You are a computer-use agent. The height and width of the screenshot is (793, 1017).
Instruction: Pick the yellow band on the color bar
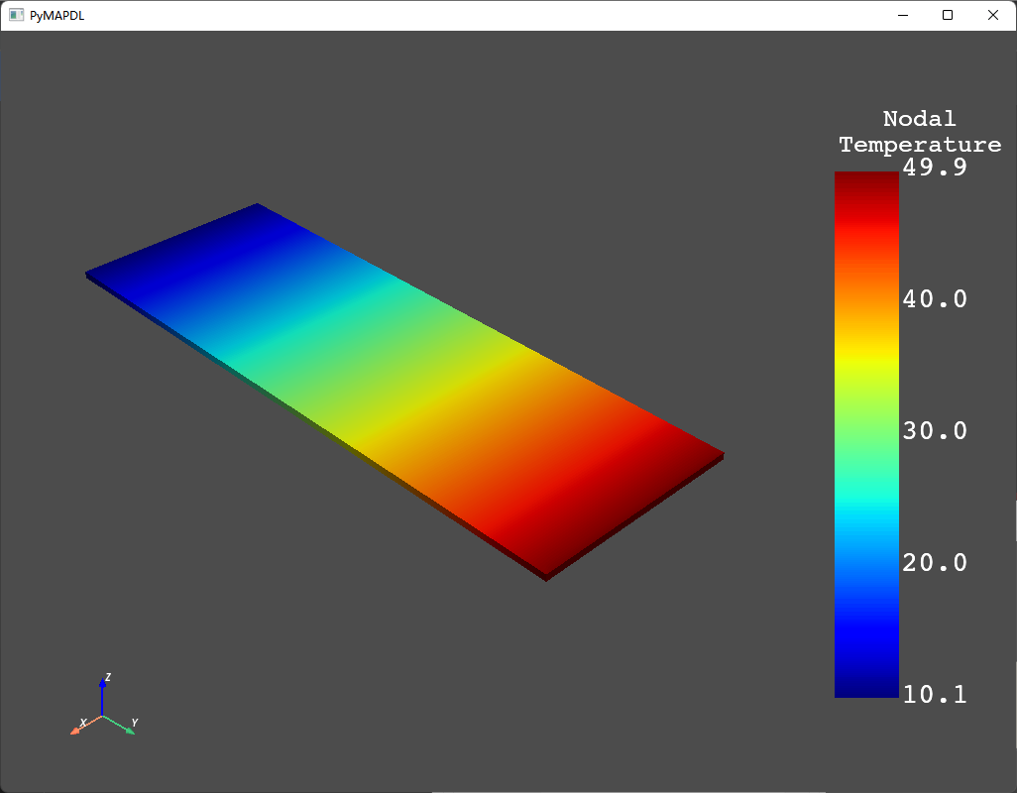[x=866, y=362]
